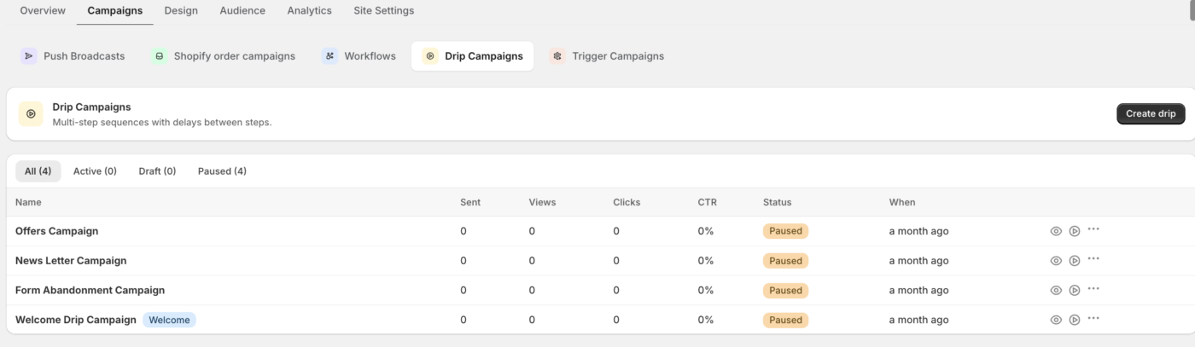Screen dimensions: 1195x347
Task: Select Shopify order campaigns icon
Action: coord(160,55)
